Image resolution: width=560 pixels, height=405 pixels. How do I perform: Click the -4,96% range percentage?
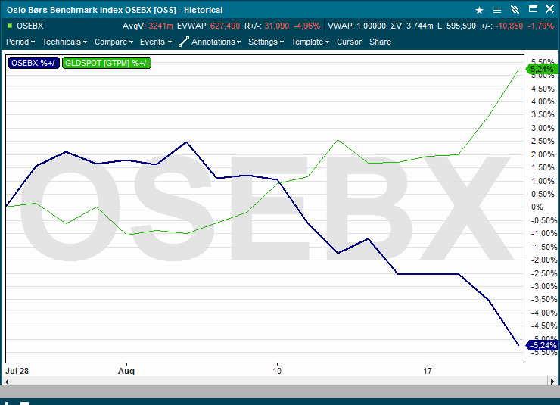point(306,26)
